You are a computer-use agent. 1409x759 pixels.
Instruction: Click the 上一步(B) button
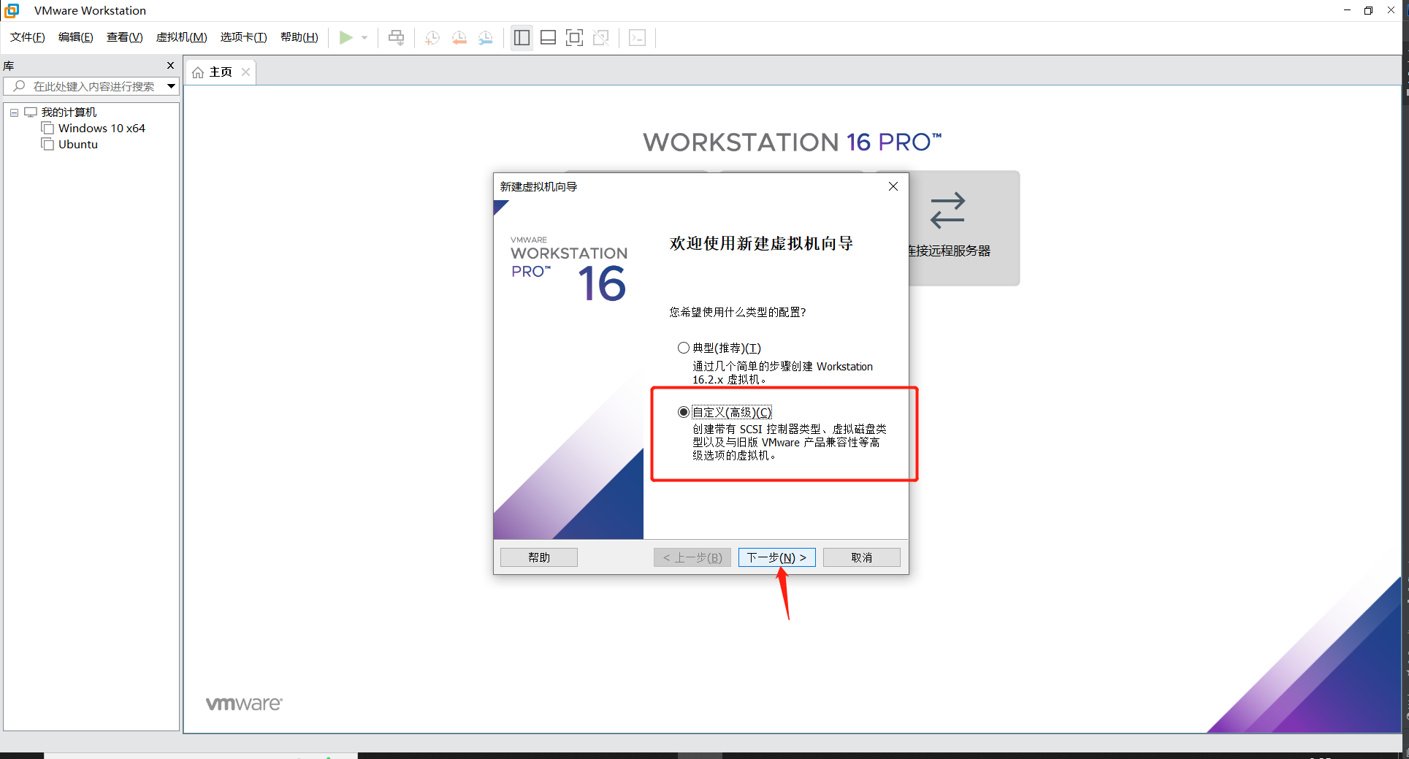692,557
